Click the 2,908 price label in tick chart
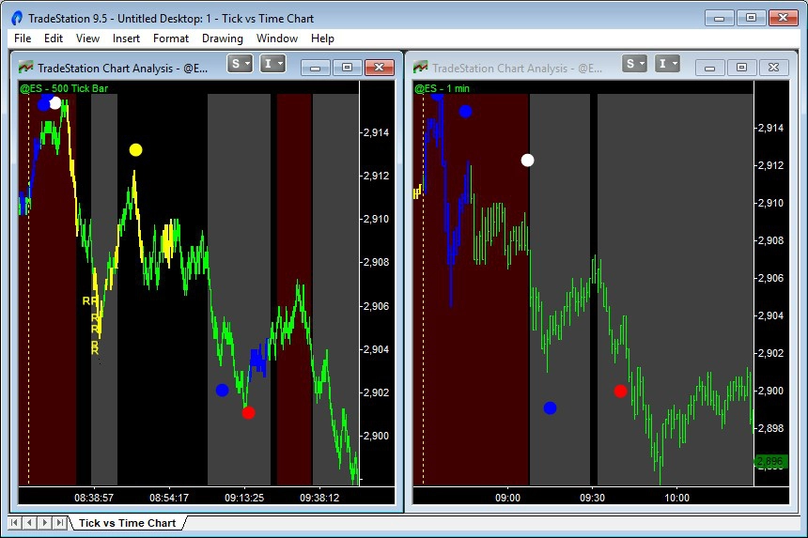Screen dimensions: 808x538 (x=376, y=262)
